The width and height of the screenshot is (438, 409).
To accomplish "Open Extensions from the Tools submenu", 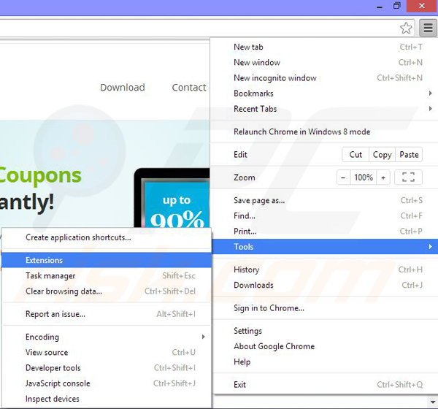I will click(x=107, y=260).
